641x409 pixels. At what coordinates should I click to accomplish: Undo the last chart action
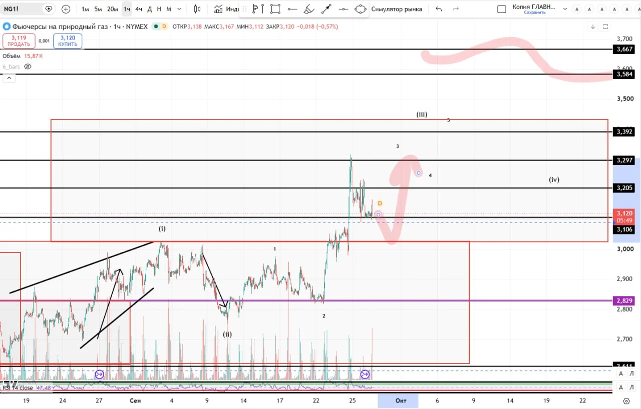[x=439, y=9]
